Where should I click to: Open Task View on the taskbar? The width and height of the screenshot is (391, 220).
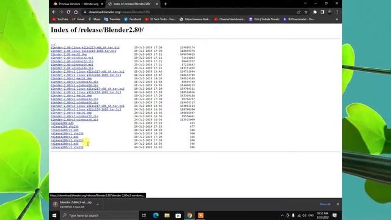tap(144, 216)
